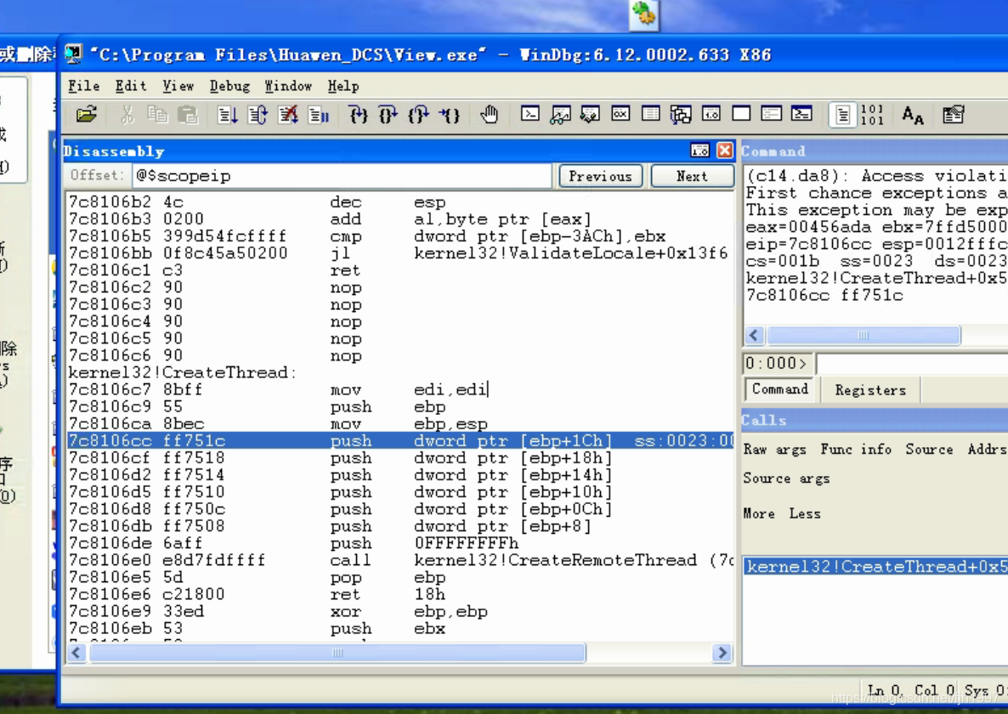Click the Go (run) toolbar icon
Viewport: 1008px width, 714px height.
pyautogui.click(x=227, y=115)
